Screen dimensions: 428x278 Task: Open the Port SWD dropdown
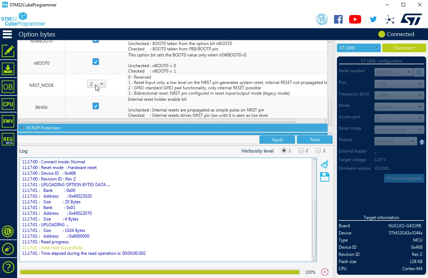click(x=399, y=84)
